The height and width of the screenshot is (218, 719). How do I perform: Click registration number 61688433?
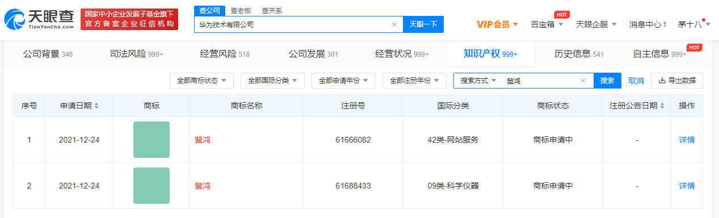click(353, 186)
